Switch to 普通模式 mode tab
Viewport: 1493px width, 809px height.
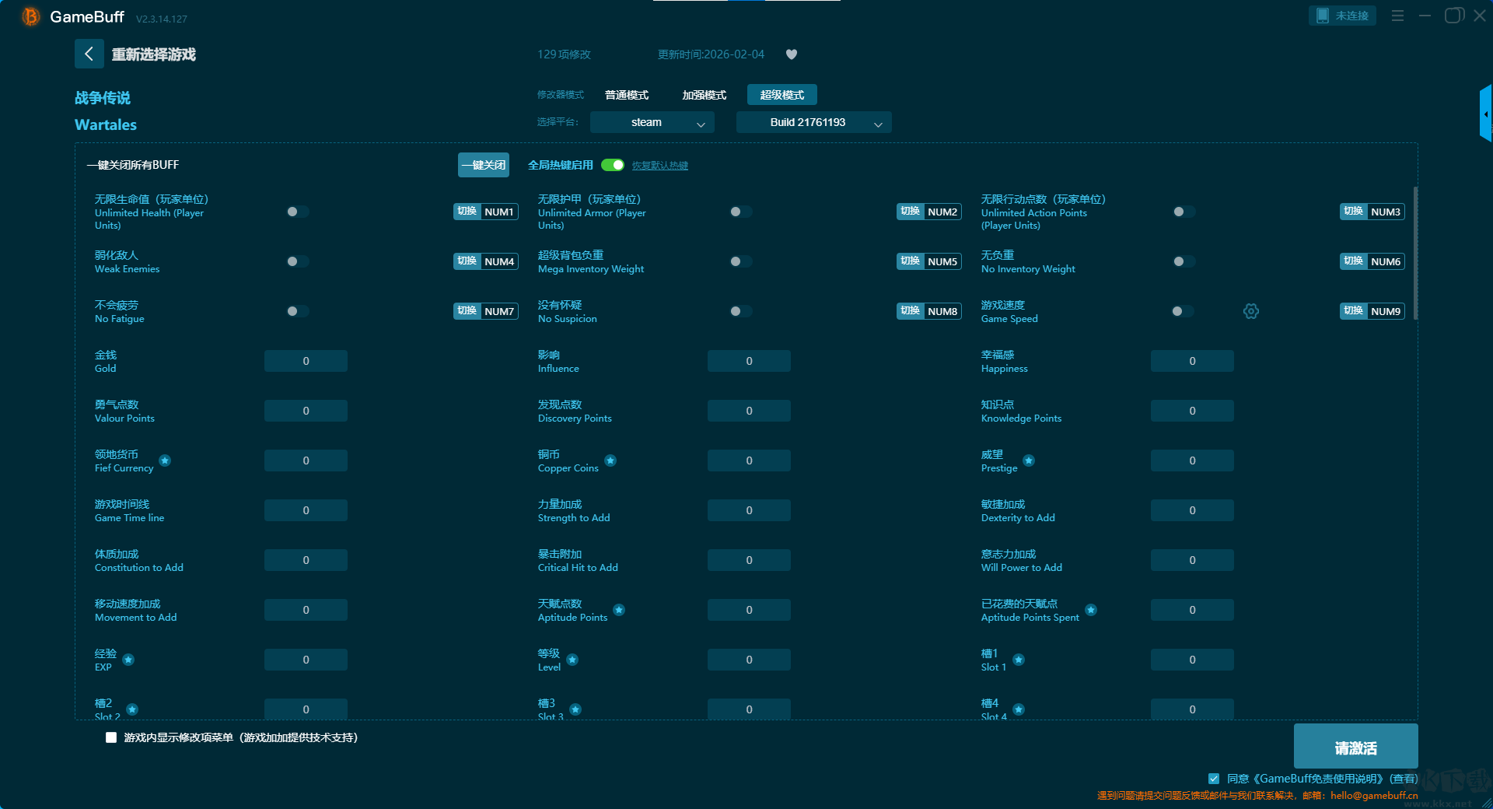627,95
